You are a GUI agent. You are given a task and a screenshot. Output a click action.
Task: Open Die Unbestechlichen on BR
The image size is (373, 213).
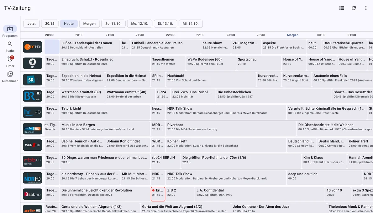point(274,96)
